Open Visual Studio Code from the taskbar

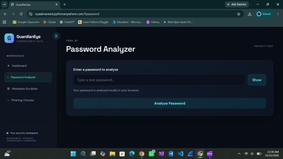[x=180, y=154]
